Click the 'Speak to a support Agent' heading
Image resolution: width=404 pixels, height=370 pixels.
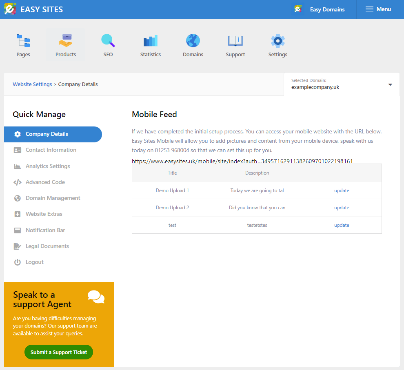point(42,299)
